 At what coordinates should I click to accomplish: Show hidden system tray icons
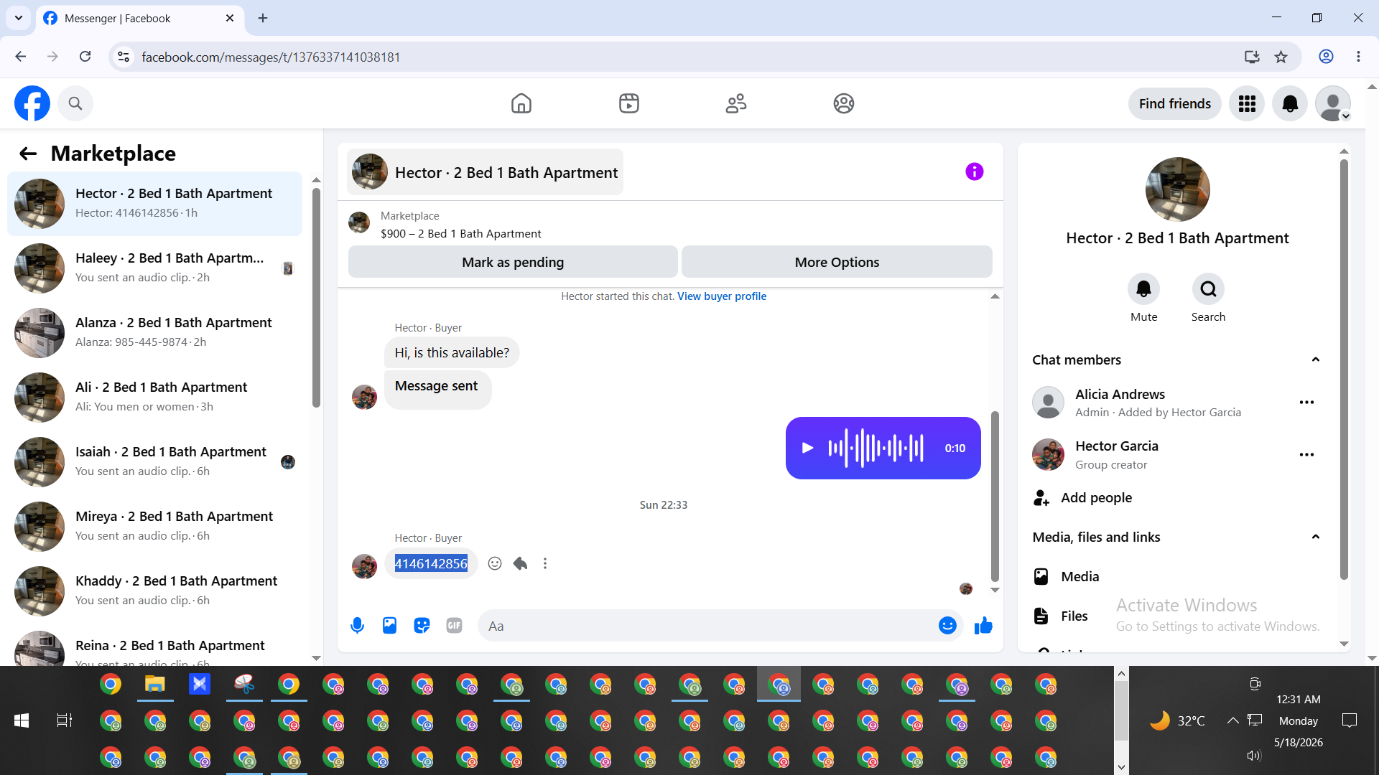pos(1232,720)
